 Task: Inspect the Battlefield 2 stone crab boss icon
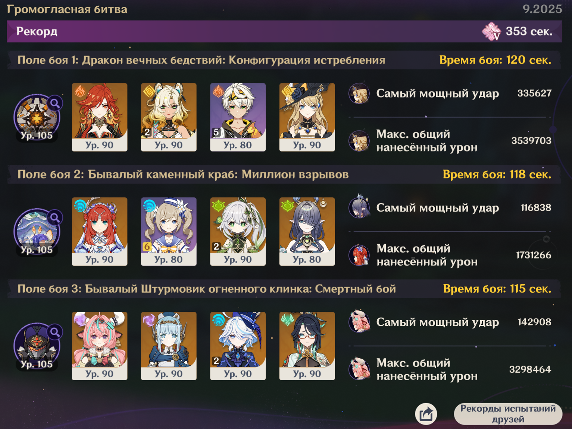(37, 232)
